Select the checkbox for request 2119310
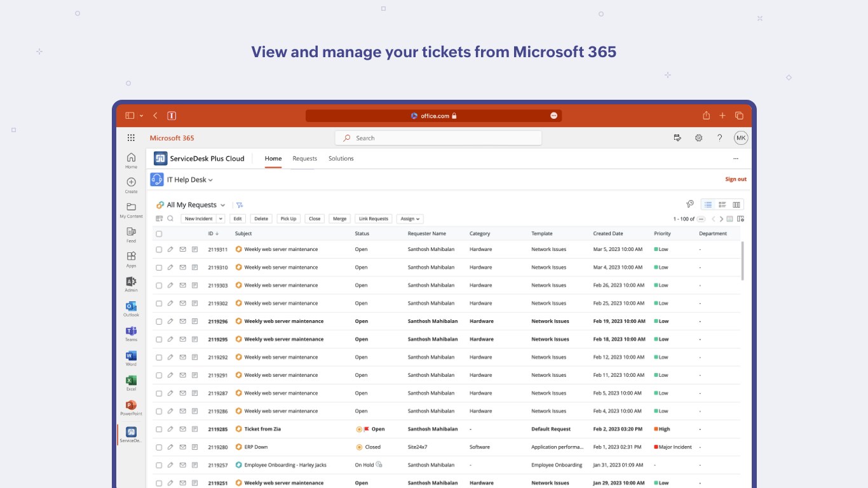Viewport: 868px width, 488px height. [159, 268]
